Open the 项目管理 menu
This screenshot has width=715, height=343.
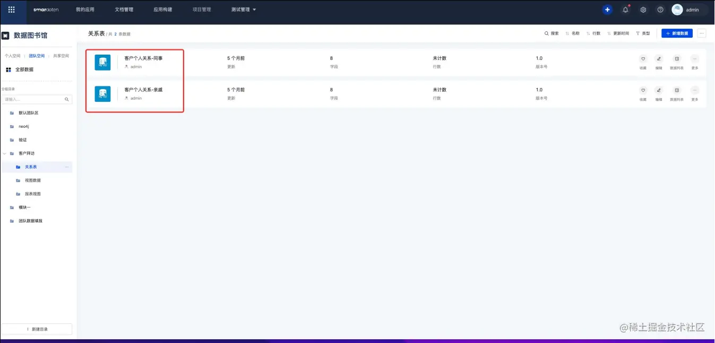(x=202, y=10)
